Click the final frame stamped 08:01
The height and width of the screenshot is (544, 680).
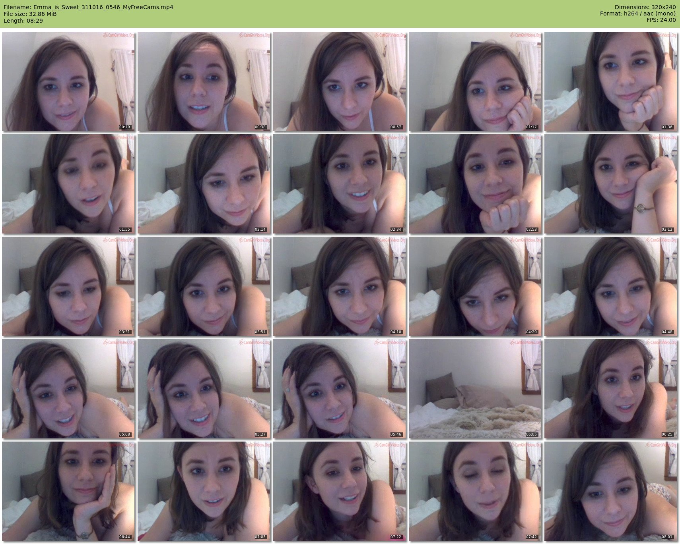click(x=611, y=491)
